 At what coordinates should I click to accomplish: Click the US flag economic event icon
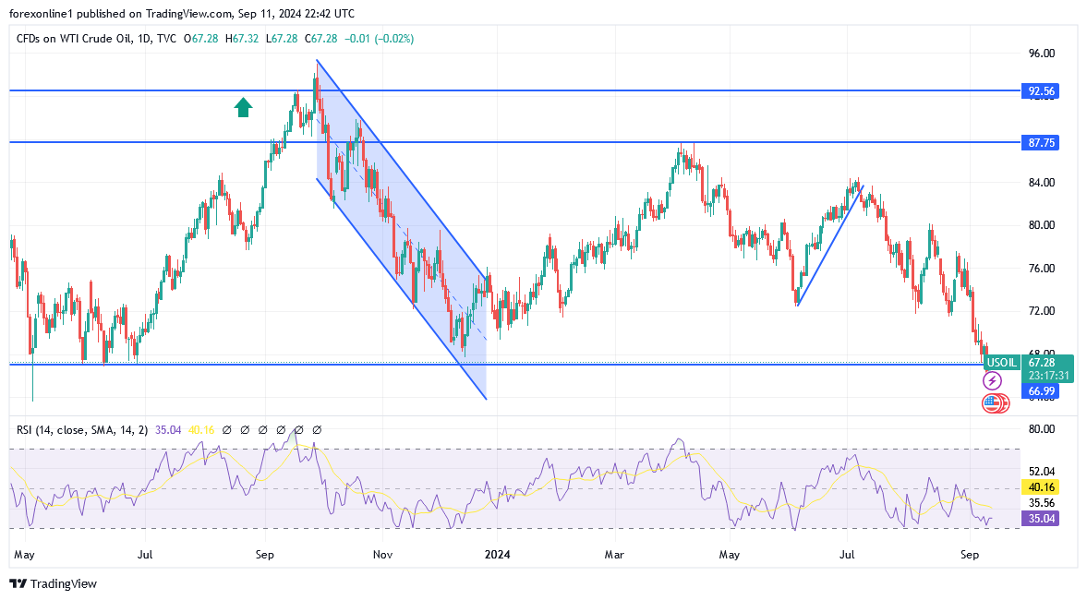992,402
